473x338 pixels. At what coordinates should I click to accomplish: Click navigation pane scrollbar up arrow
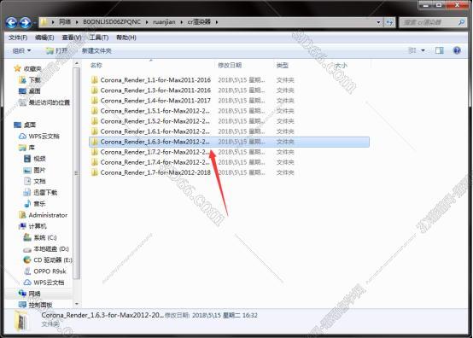tap(77, 63)
